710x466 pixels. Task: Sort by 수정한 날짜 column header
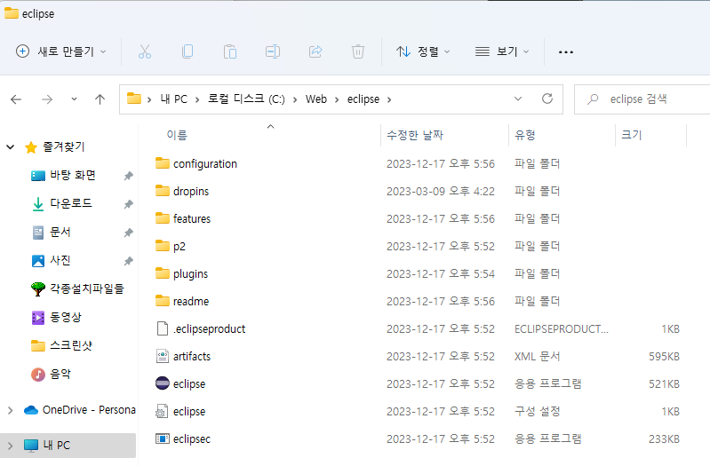point(415,135)
